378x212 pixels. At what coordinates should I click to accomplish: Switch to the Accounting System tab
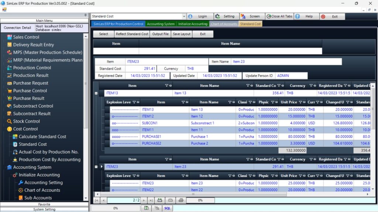tap(161, 23)
